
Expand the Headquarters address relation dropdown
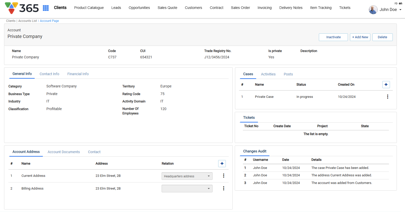click(187, 176)
